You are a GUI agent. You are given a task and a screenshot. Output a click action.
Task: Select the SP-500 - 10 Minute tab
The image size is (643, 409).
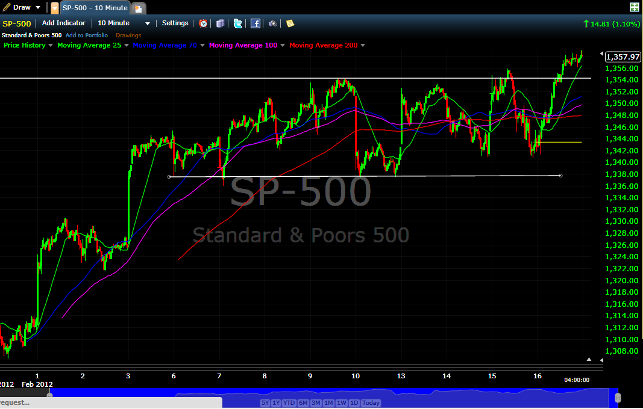95,8
